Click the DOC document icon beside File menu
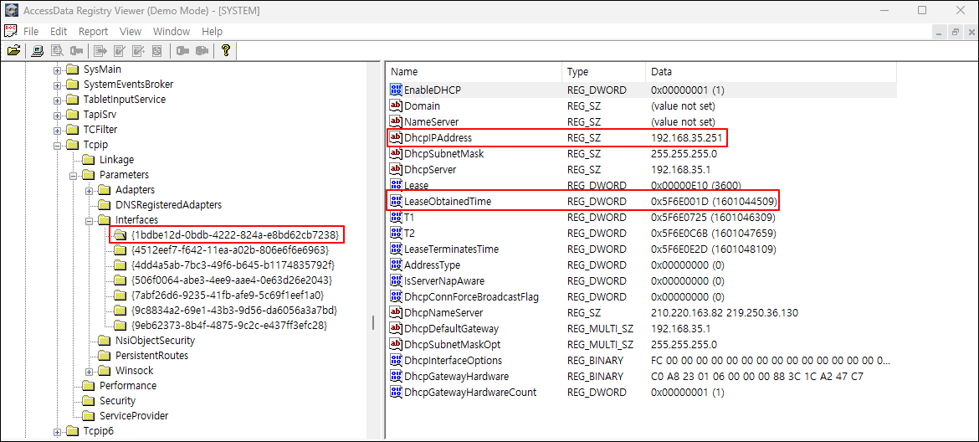This screenshot has height=442, width=979. (x=11, y=31)
